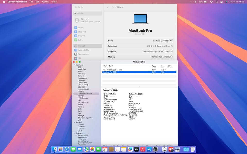
Task: Open Calendar icon showing 31
Action: (x=105, y=149)
